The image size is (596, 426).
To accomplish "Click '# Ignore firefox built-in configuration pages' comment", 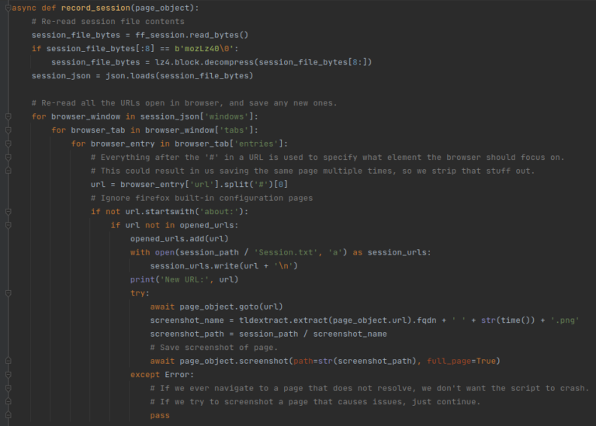I will point(202,198).
